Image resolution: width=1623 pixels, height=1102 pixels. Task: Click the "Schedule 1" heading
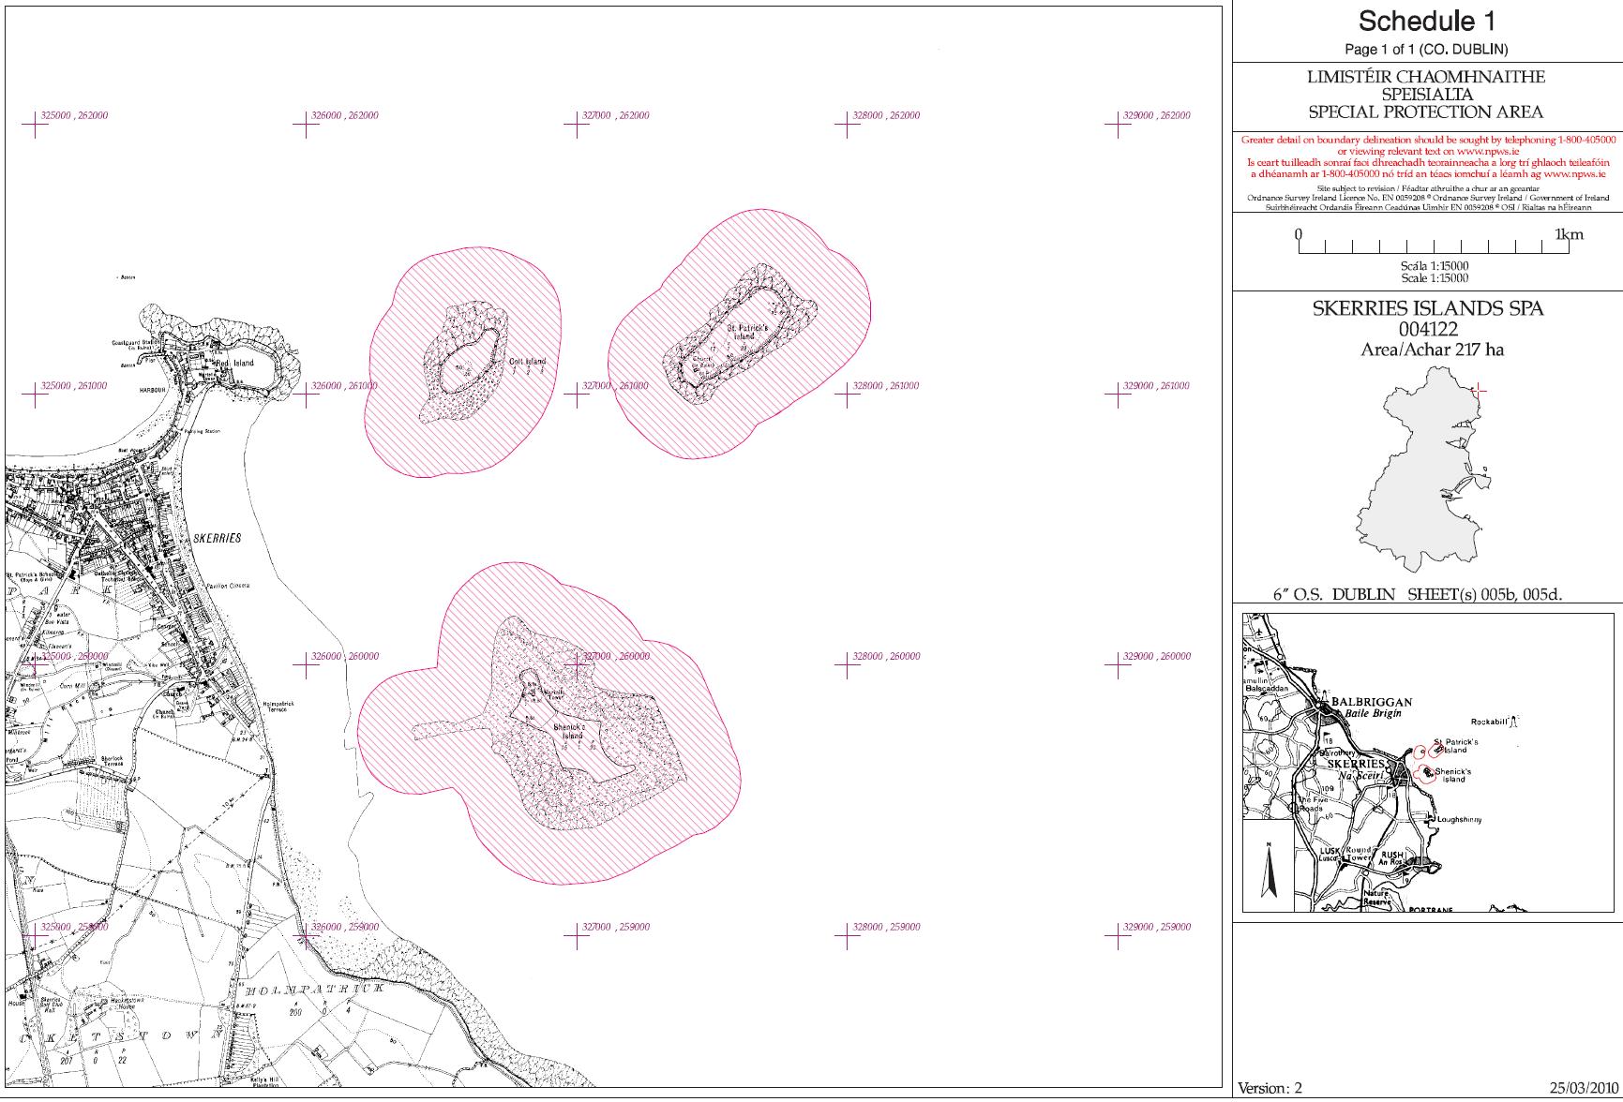coord(1426,21)
